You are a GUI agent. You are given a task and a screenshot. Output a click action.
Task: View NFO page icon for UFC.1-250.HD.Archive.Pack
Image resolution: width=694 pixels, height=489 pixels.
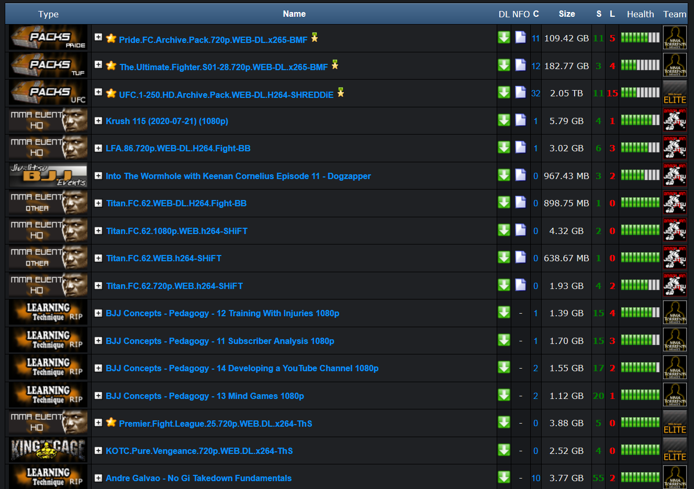pyautogui.click(x=520, y=92)
